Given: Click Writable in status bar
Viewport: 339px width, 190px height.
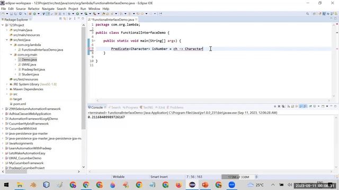Looking at the screenshot, I should pyautogui.click(x=119, y=177).
